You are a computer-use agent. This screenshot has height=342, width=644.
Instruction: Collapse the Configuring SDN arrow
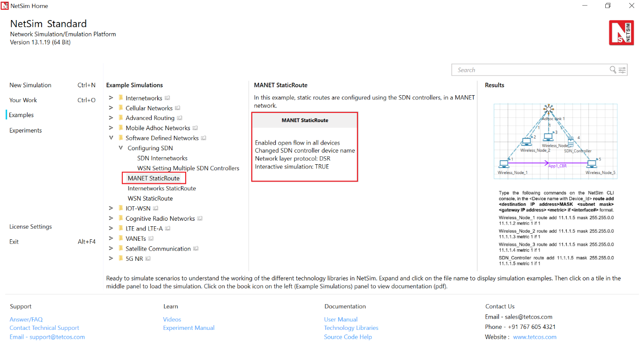(x=121, y=148)
